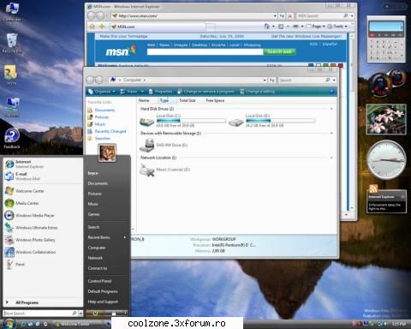Screen dimensions: 411x329
Task: Open Games from Start menu right pane
Action: (x=94, y=214)
